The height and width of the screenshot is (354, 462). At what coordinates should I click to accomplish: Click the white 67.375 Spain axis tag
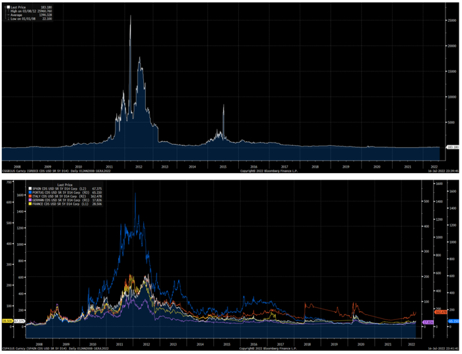point(19,321)
